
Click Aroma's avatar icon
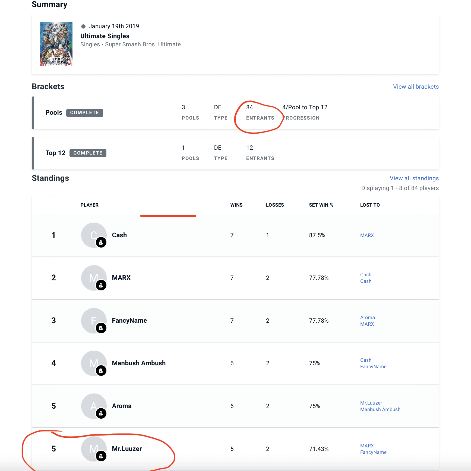pyautogui.click(x=94, y=406)
